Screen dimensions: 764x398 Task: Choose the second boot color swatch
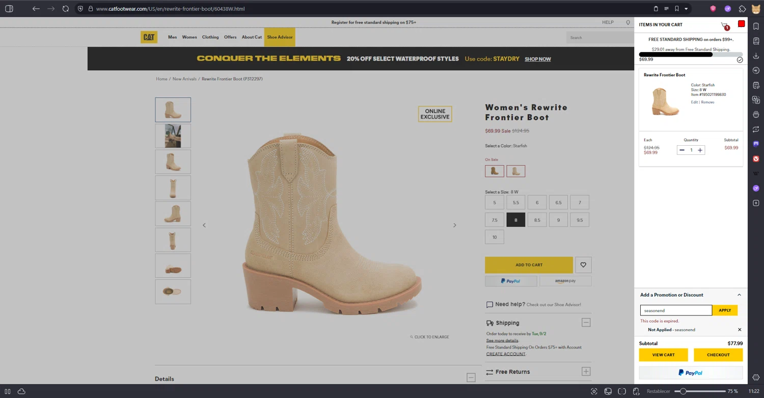pos(516,171)
